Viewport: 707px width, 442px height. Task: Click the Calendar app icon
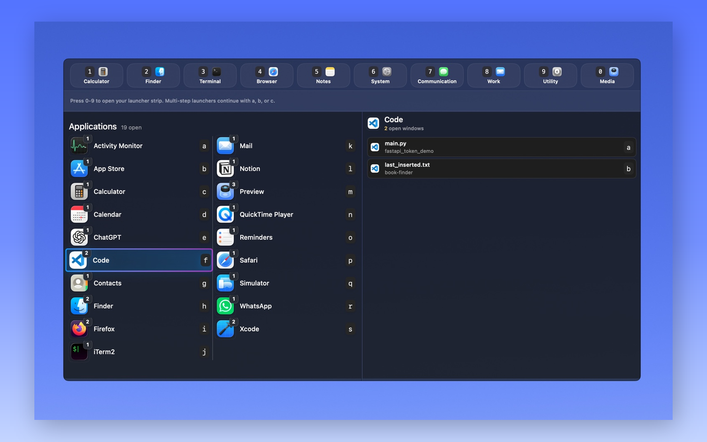79,215
